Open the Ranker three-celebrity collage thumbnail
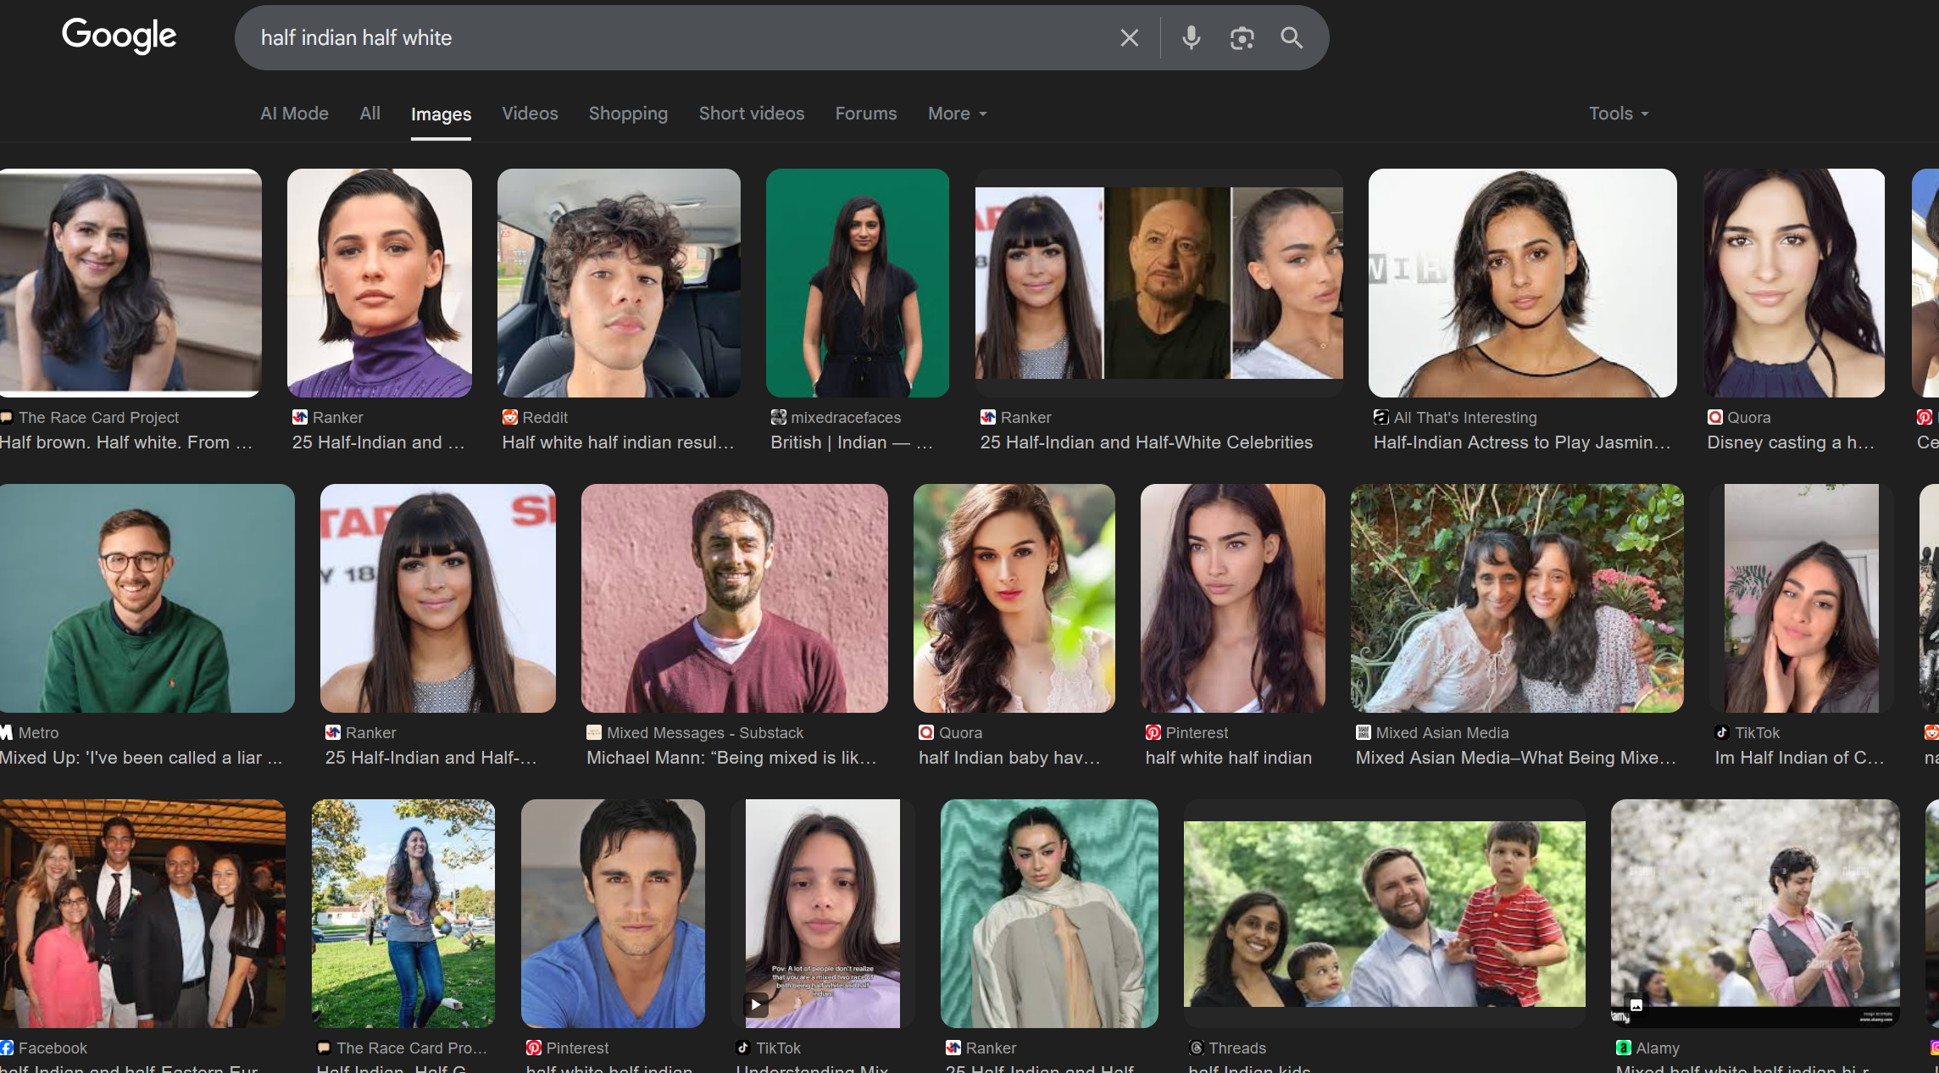This screenshot has height=1073, width=1939. (1158, 283)
